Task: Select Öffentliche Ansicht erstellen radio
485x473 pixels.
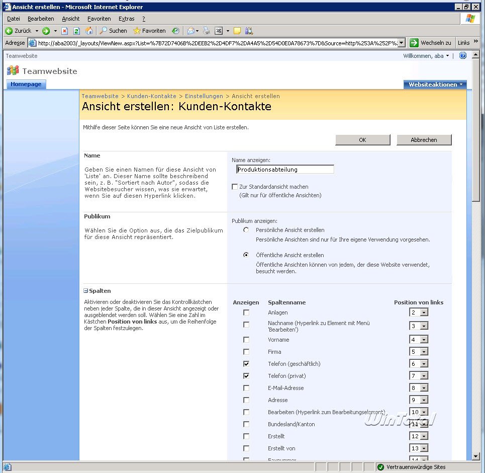Action: point(246,255)
